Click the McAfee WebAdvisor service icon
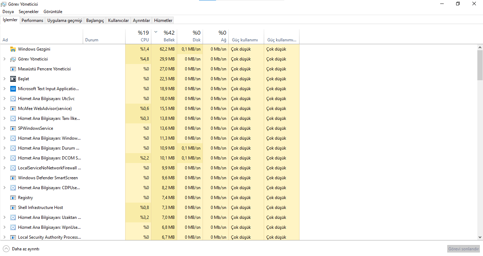Screen dimensions: 483x256 (x=13, y=109)
